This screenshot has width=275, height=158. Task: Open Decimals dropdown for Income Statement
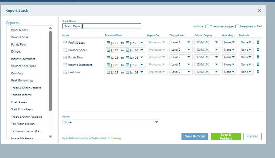click(x=246, y=65)
